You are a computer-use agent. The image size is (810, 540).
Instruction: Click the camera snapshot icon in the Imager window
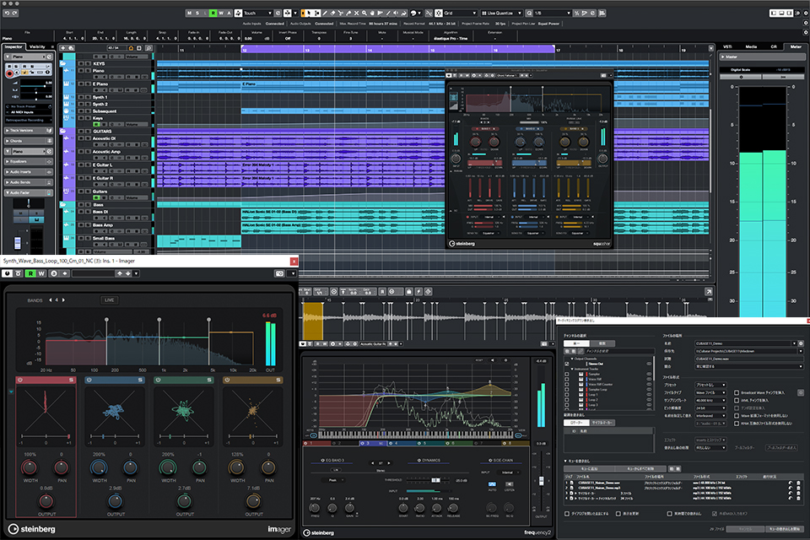pyautogui.click(x=280, y=275)
